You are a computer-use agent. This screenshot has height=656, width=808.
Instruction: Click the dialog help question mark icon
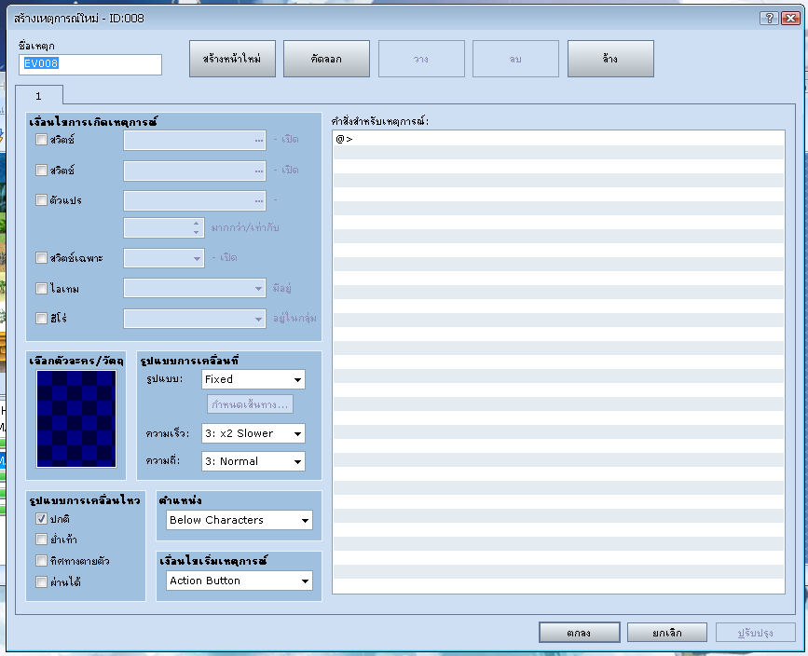pos(769,19)
